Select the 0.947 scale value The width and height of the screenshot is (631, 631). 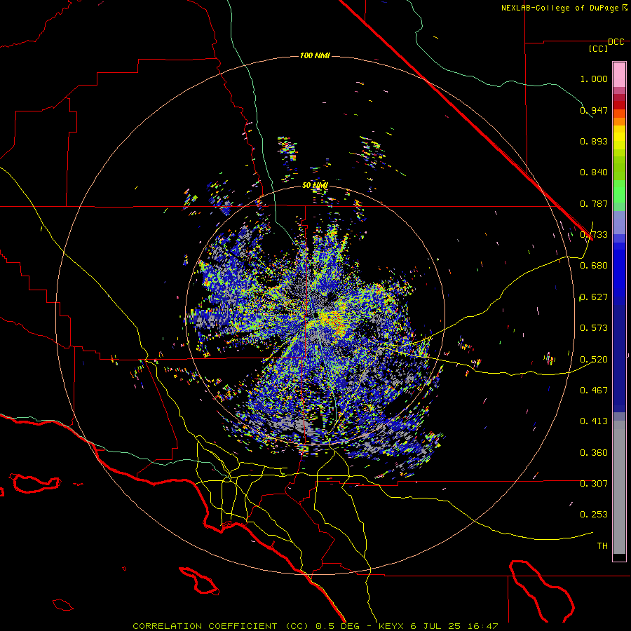(594, 110)
